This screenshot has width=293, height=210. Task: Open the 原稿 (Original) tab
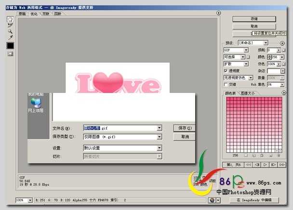pyautogui.click(x=22, y=13)
